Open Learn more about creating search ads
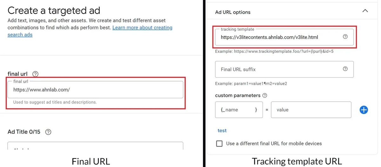 click(142, 28)
